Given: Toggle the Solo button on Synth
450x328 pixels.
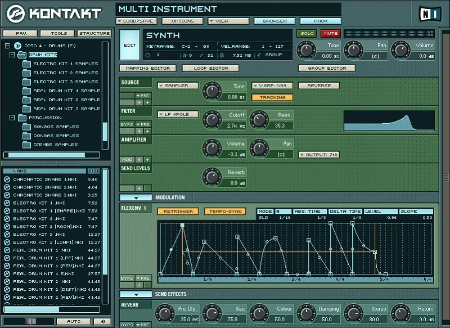Looking at the screenshot, I should [307, 33].
